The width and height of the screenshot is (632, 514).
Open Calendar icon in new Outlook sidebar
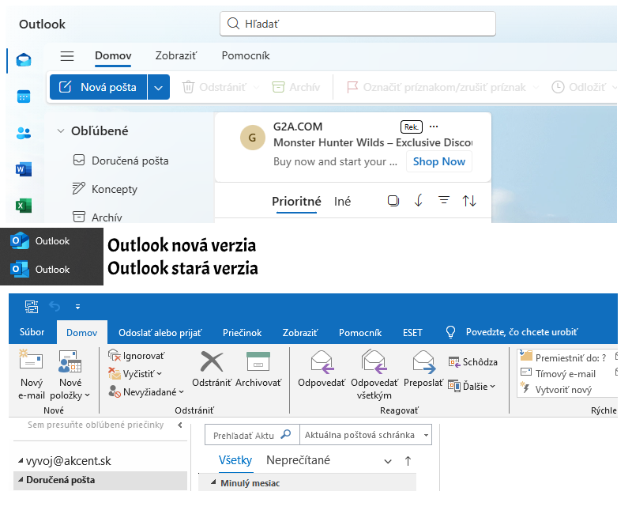24,96
